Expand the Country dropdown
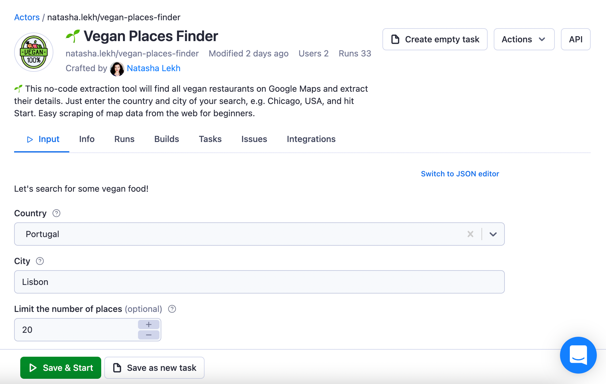 (x=493, y=234)
